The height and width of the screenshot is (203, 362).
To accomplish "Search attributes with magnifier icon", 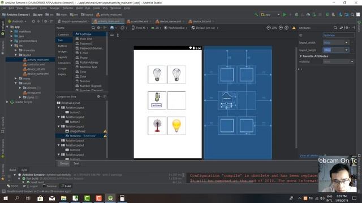I will [335, 28].
